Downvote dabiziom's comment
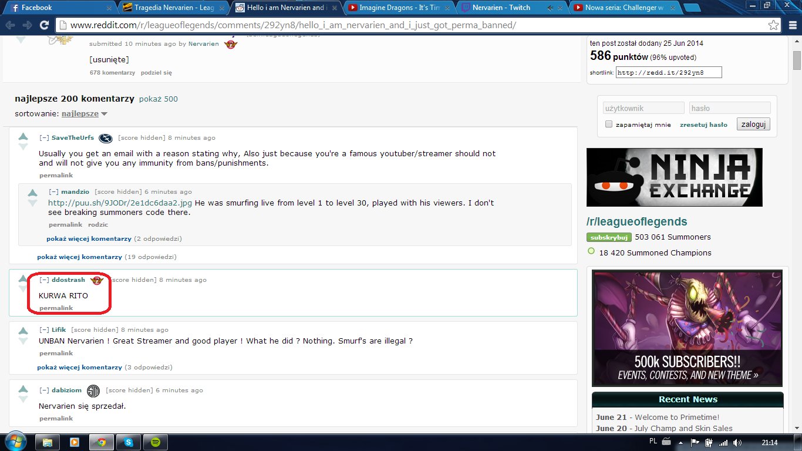802x451 pixels. (23, 399)
